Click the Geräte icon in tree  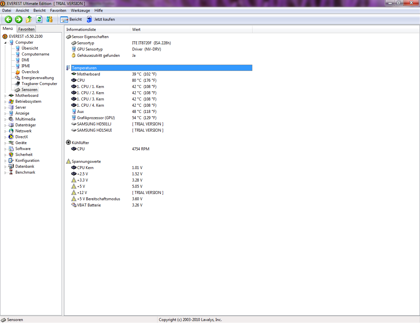click(x=11, y=143)
